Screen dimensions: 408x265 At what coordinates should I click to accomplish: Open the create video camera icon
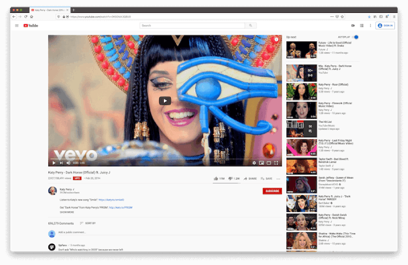pos(353,26)
